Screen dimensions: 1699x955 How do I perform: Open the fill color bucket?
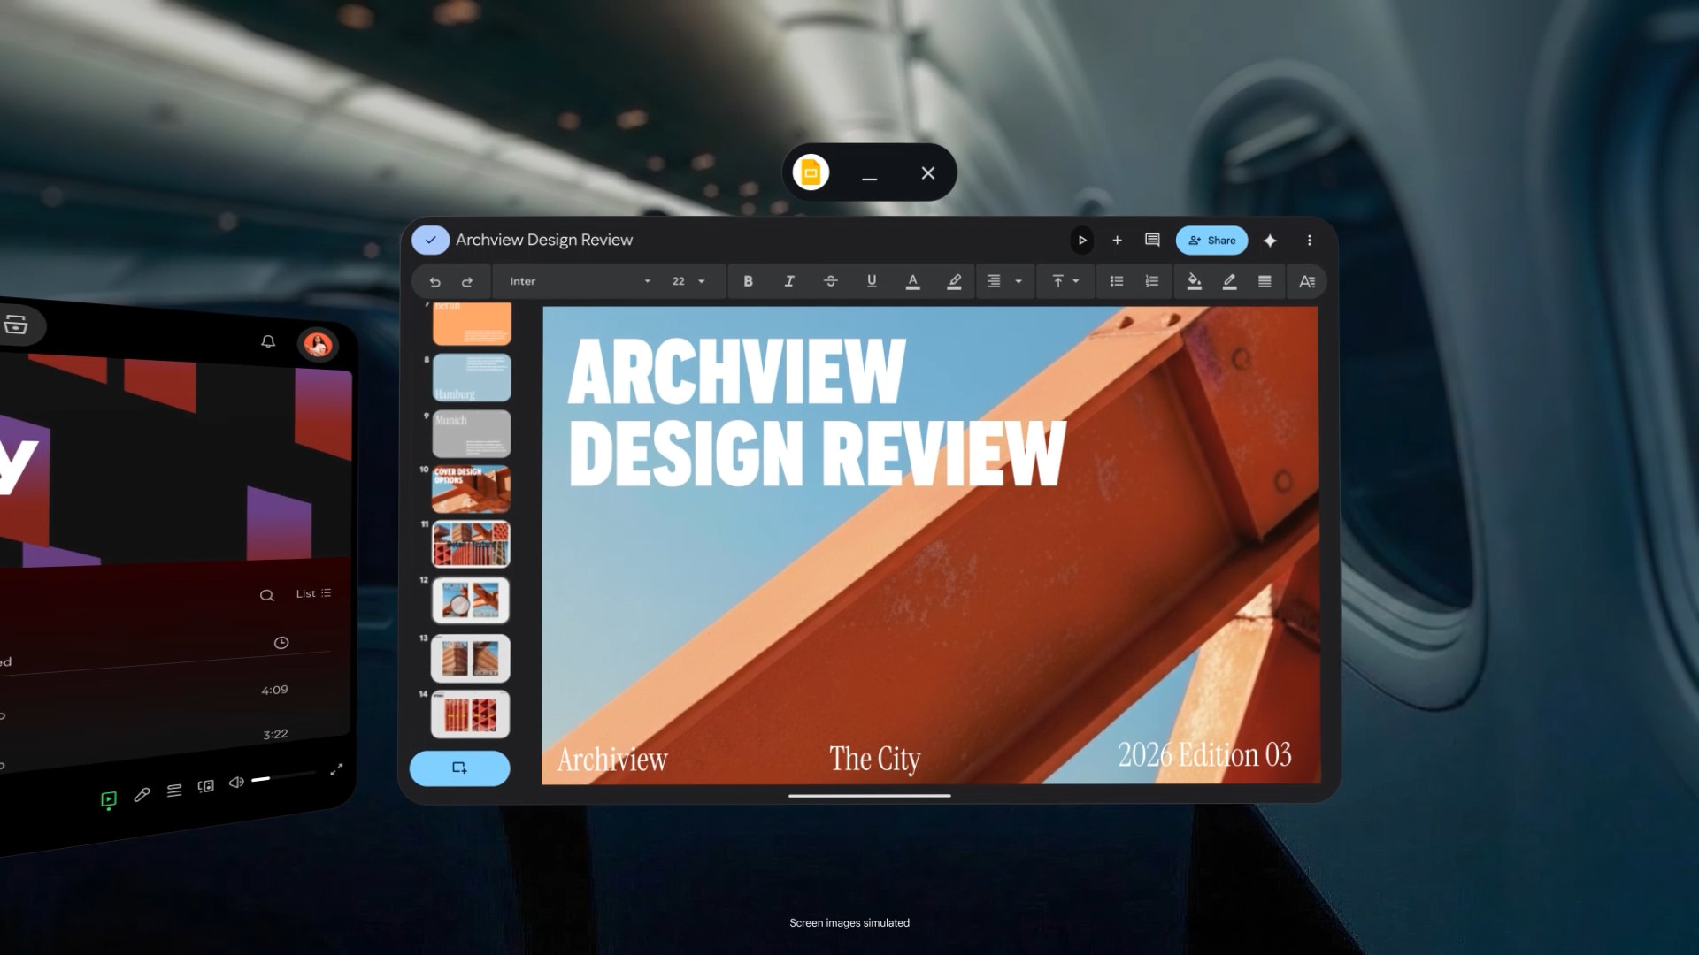(1194, 281)
